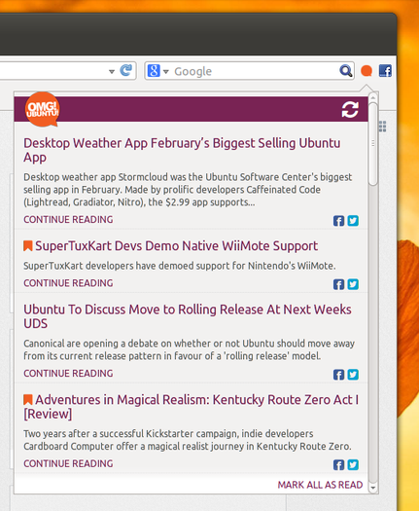
Task: Open the Facebook toolbar button
Action: (385, 71)
